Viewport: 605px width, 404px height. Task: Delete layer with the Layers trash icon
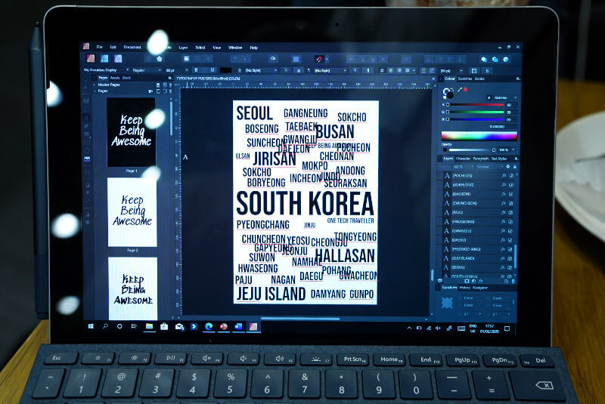point(513,282)
